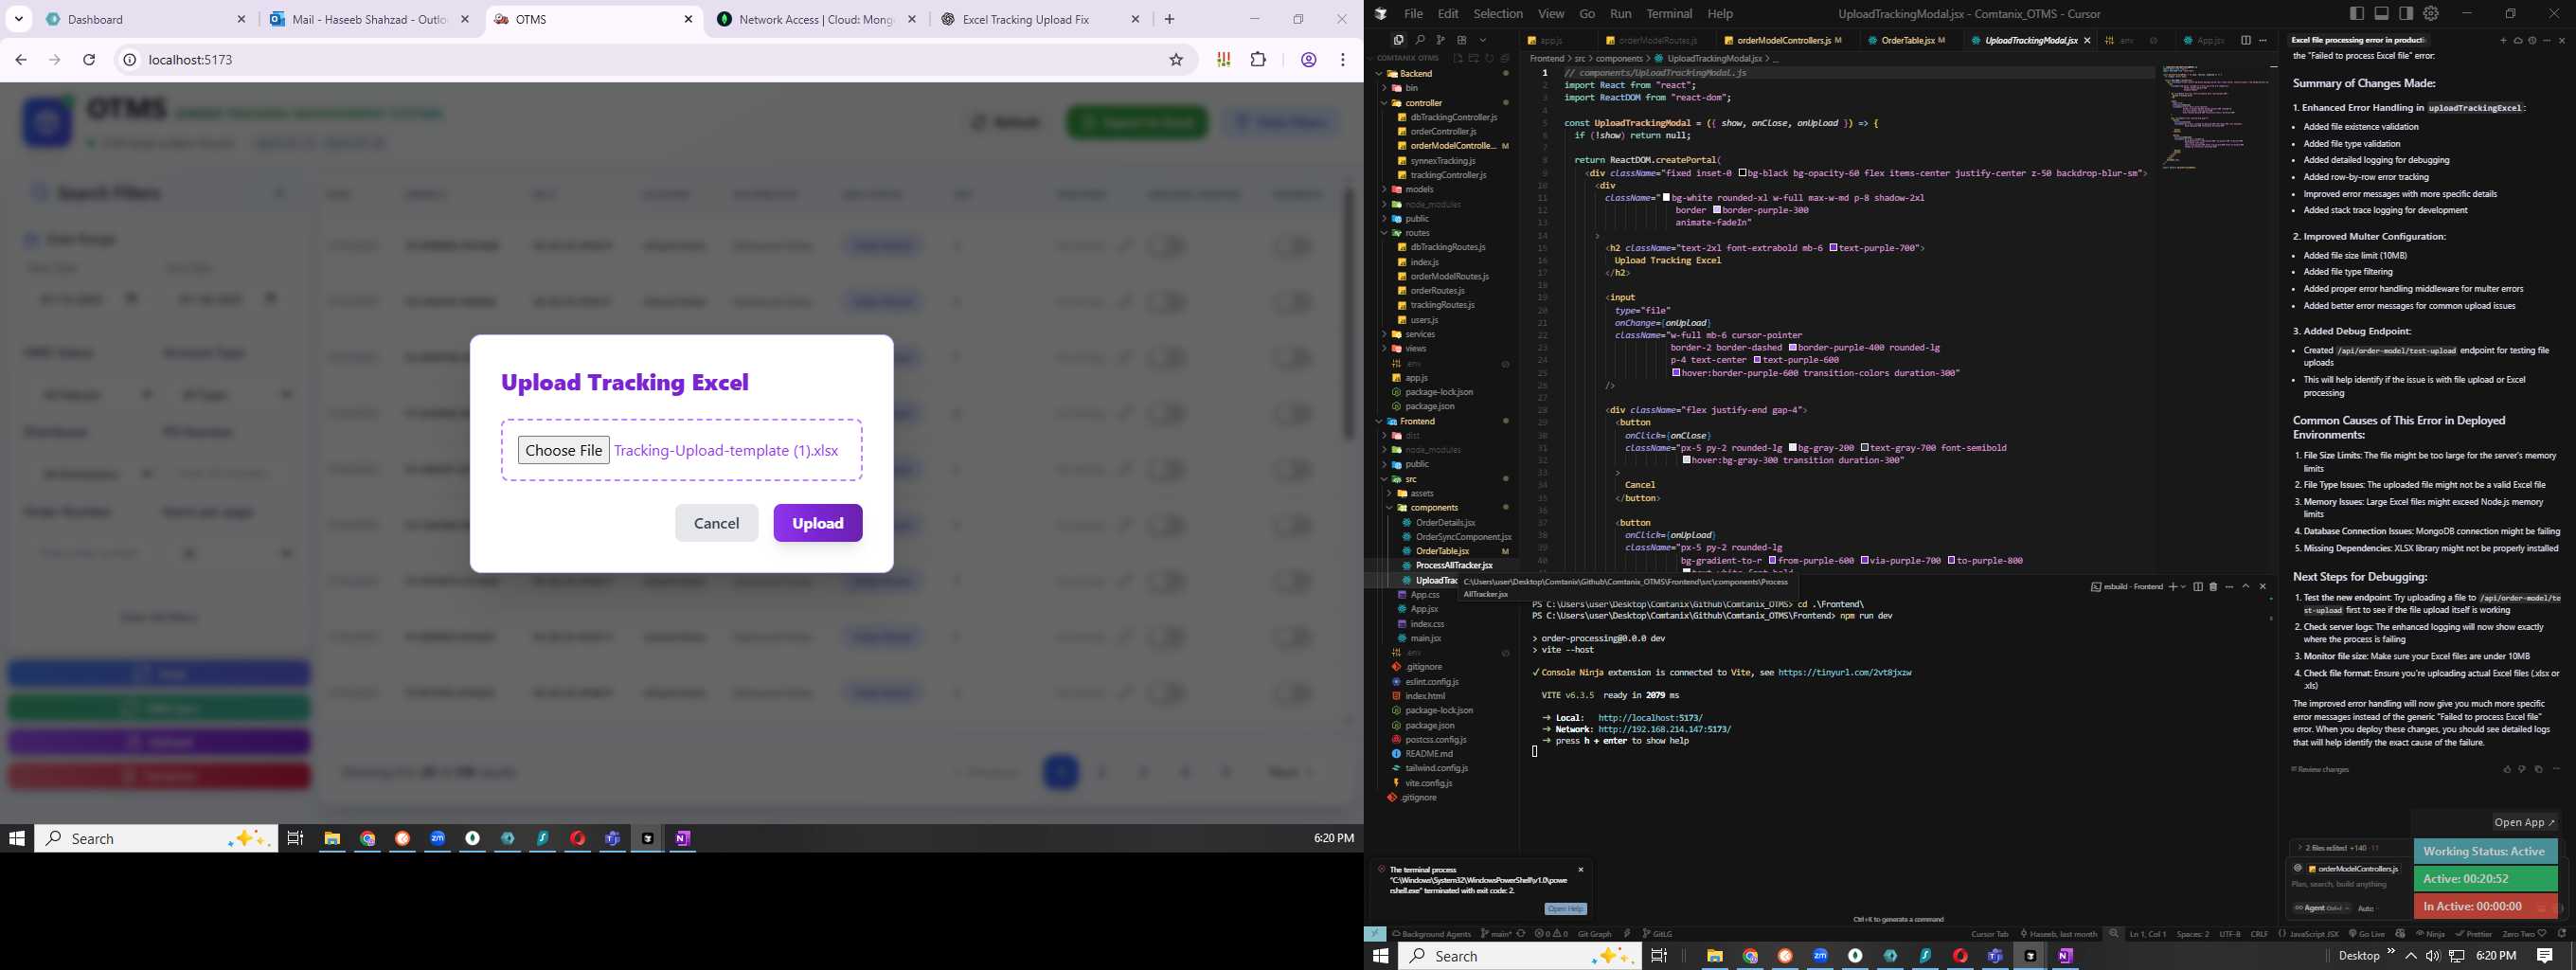2576x970 pixels.
Task: Open Zoom from the lower Windows taskbar
Action: [1820, 956]
